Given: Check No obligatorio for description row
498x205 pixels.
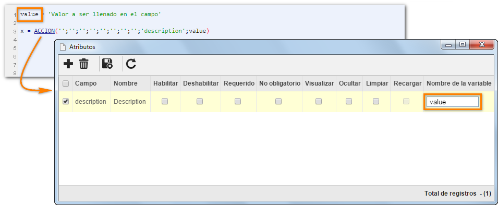Looking at the screenshot, I should coord(278,101).
